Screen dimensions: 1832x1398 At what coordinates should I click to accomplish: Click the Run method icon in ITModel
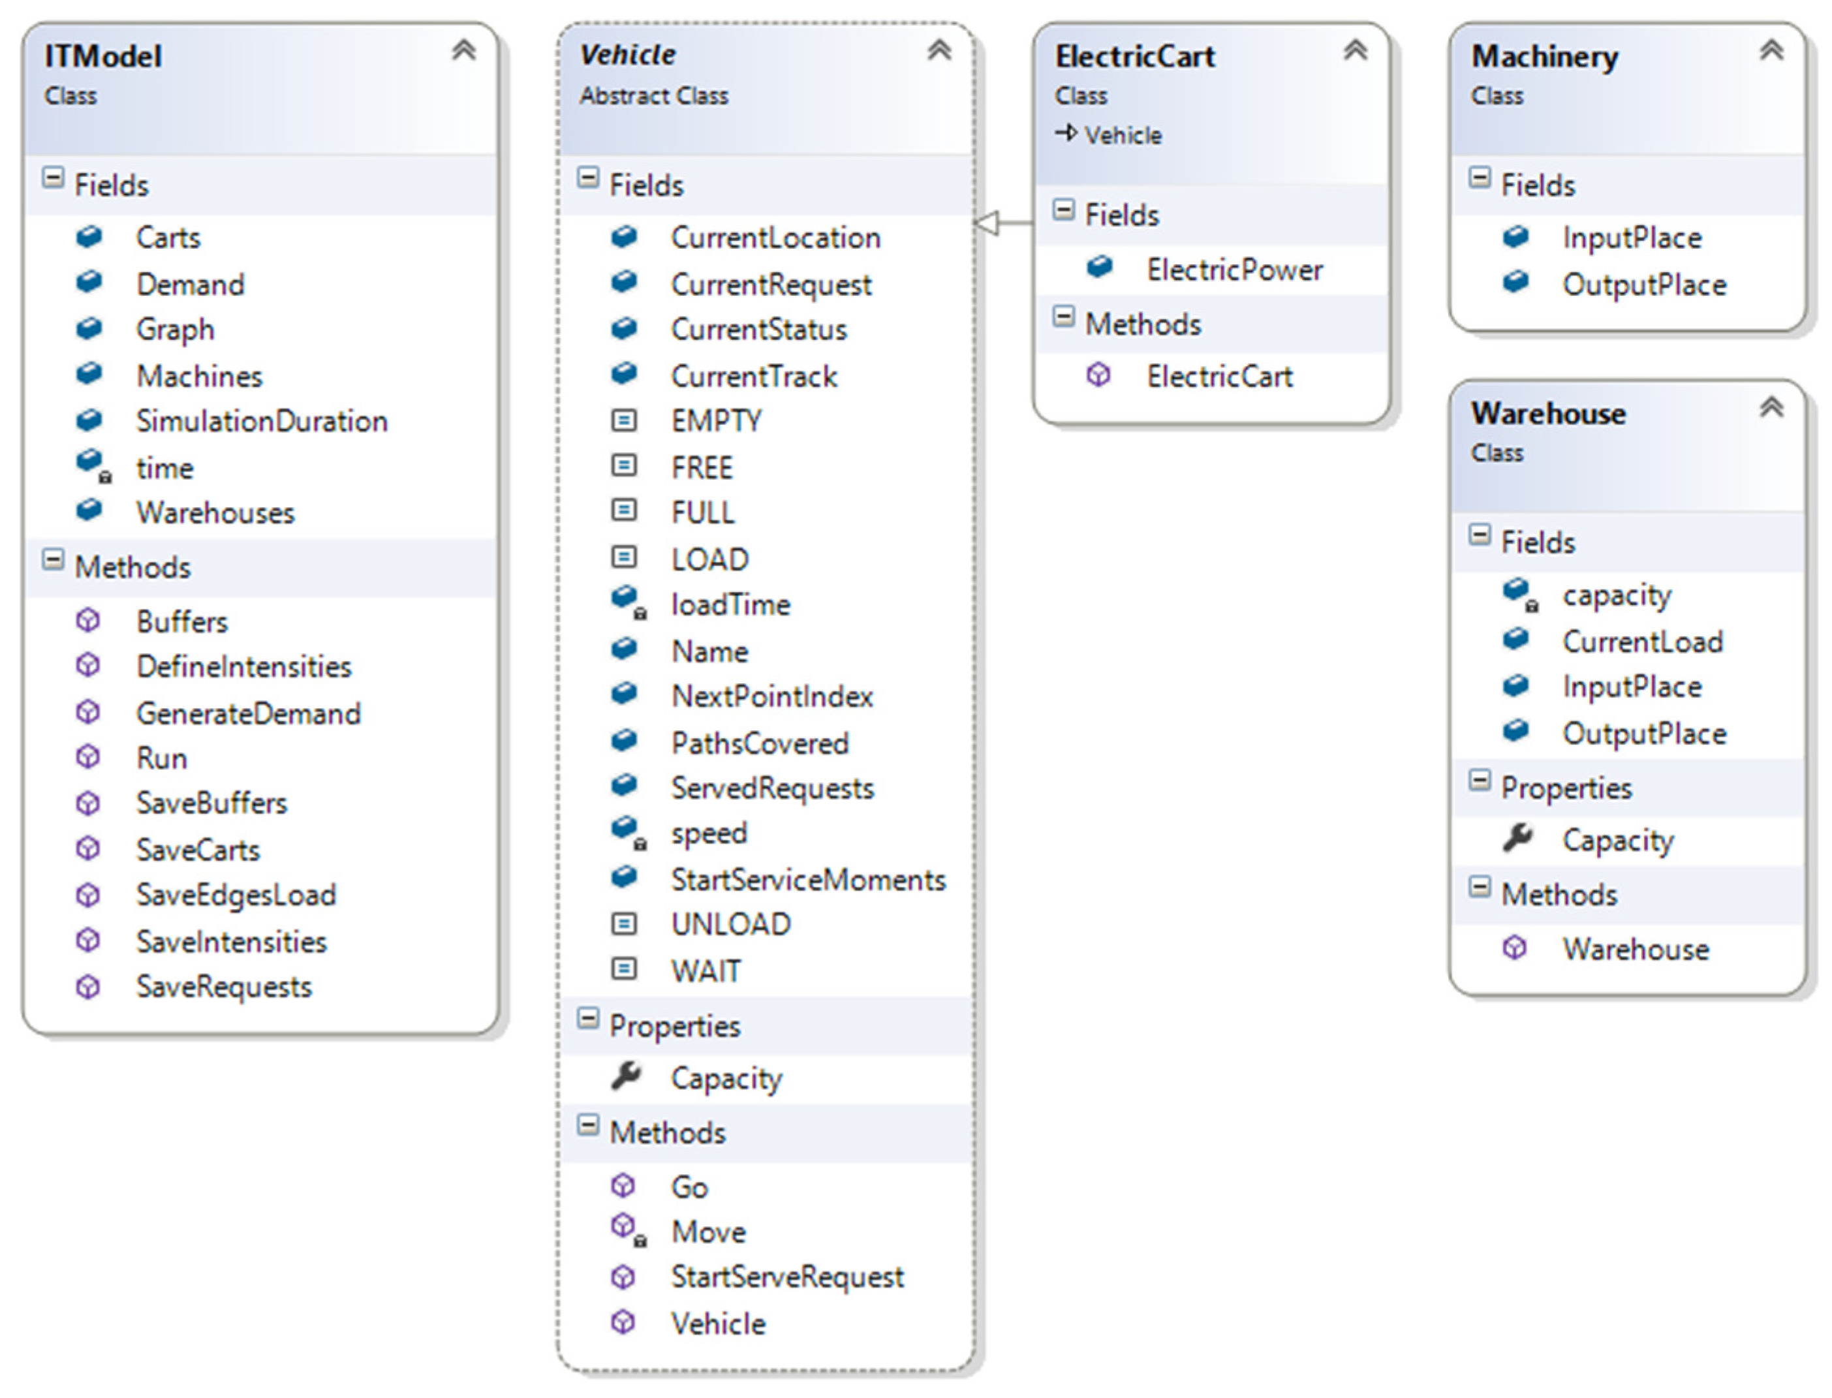point(88,757)
